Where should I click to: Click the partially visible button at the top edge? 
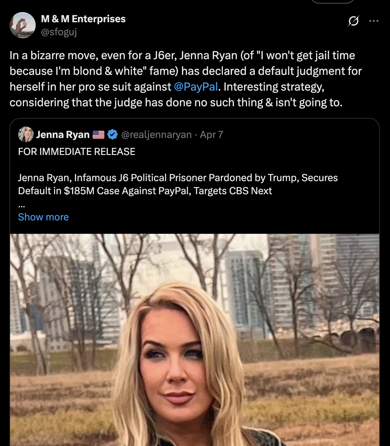pos(333,2)
